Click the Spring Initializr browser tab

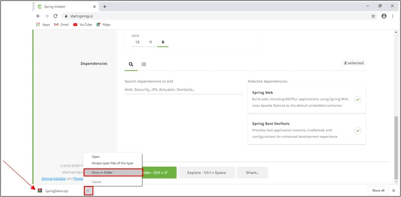pyautogui.click(x=66, y=7)
